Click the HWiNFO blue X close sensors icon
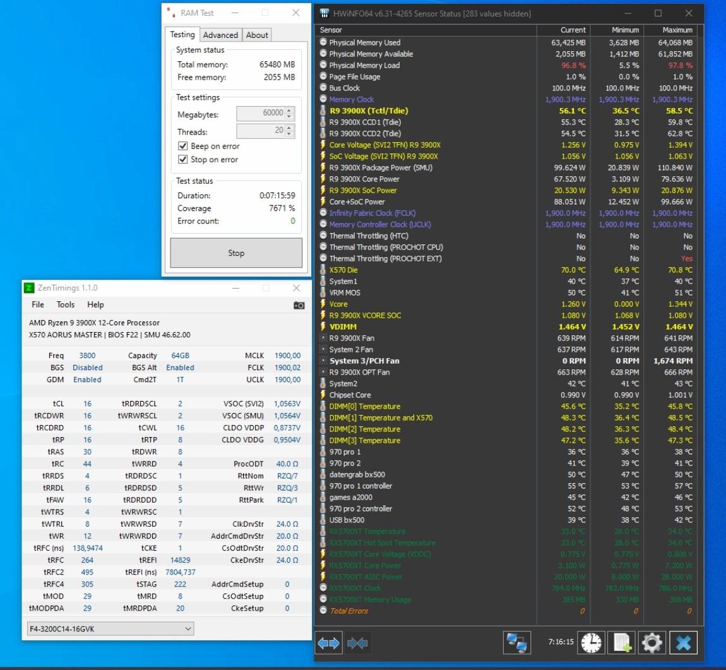This screenshot has width=726, height=670. click(x=684, y=643)
